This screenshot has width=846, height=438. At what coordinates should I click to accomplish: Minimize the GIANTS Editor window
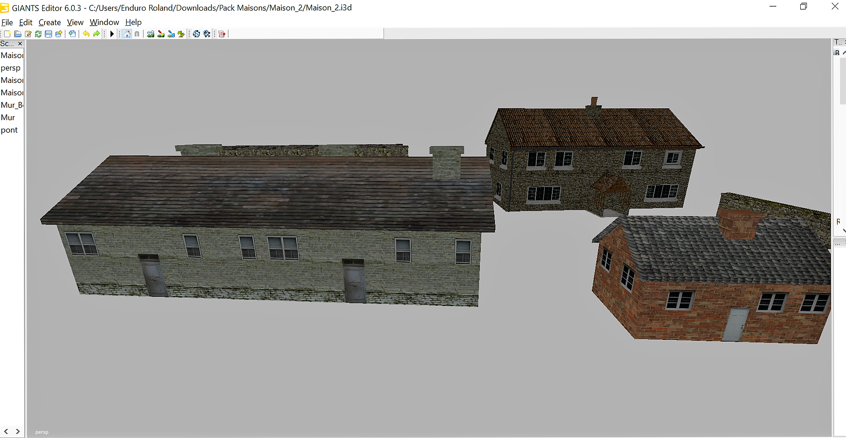[773, 7]
